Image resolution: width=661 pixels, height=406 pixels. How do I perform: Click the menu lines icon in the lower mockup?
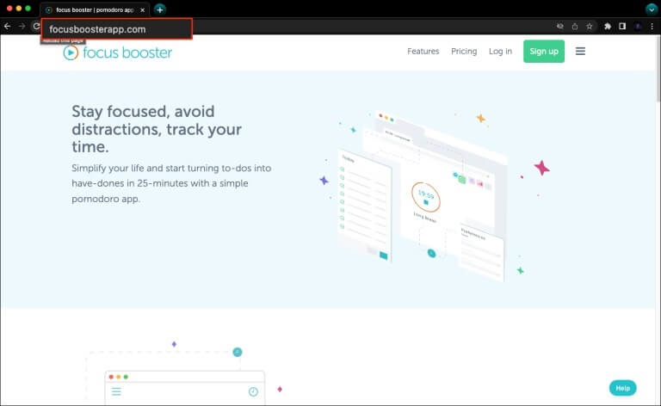click(116, 391)
